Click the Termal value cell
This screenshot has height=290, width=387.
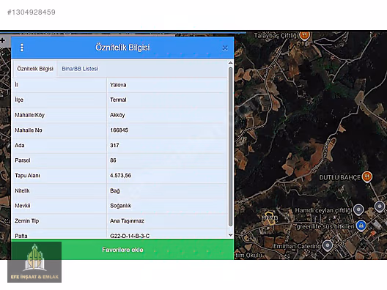[167, 100]
